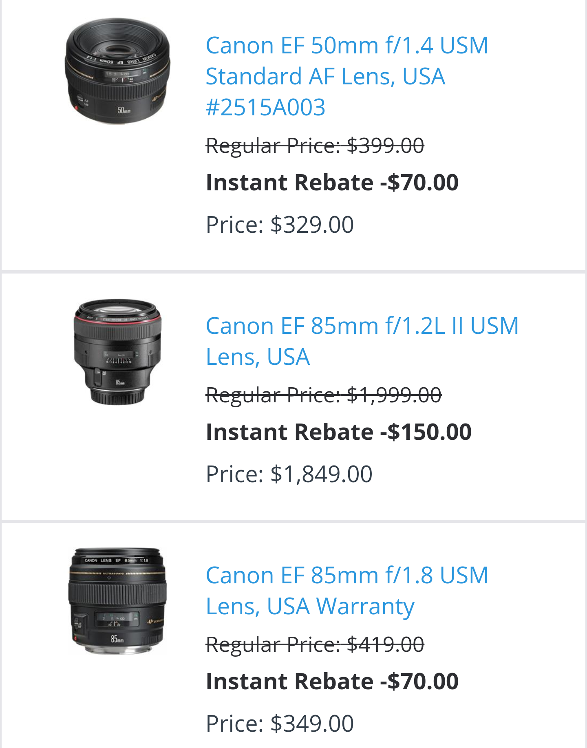The height and width of the screenshot is (748, 587).
Task: Click the divider between 50mm and 85mm f/1.2L cards
Action: pyautogui.click(x=293, y=272)
